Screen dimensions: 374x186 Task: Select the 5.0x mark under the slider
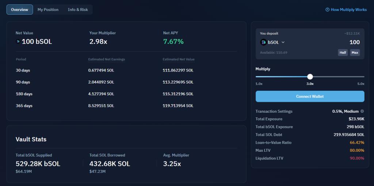pyautogui.click(x=360, y=84)
